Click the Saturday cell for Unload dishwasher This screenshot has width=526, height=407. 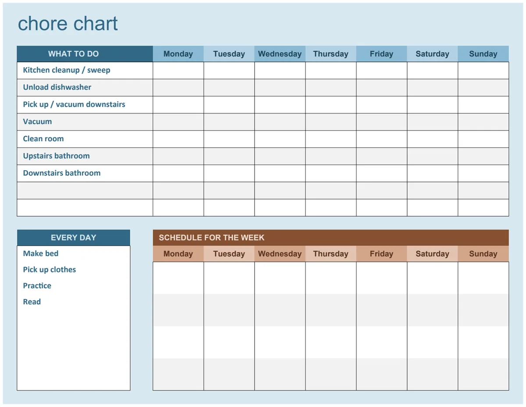pos(433,88)
